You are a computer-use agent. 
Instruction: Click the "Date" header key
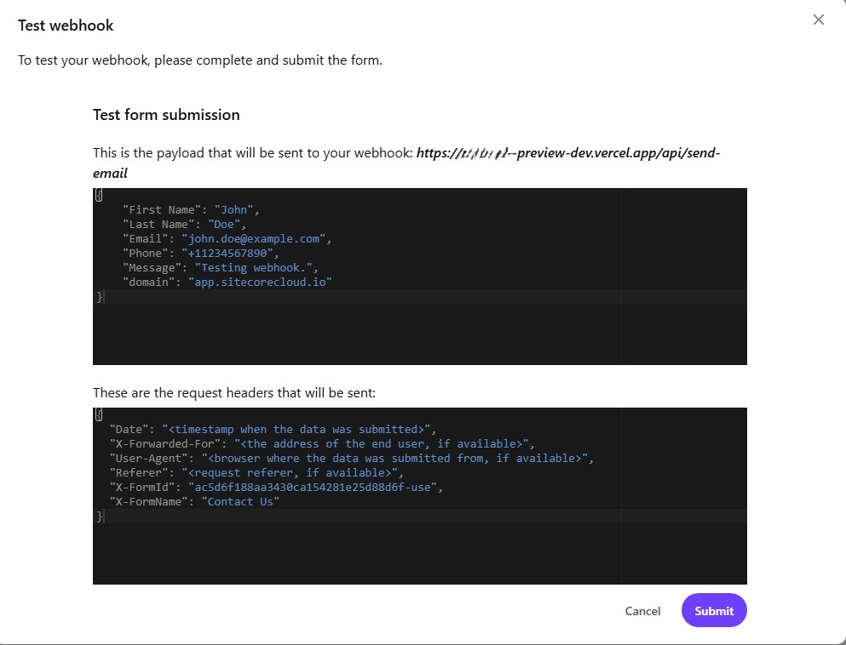(x=129, y=430)
